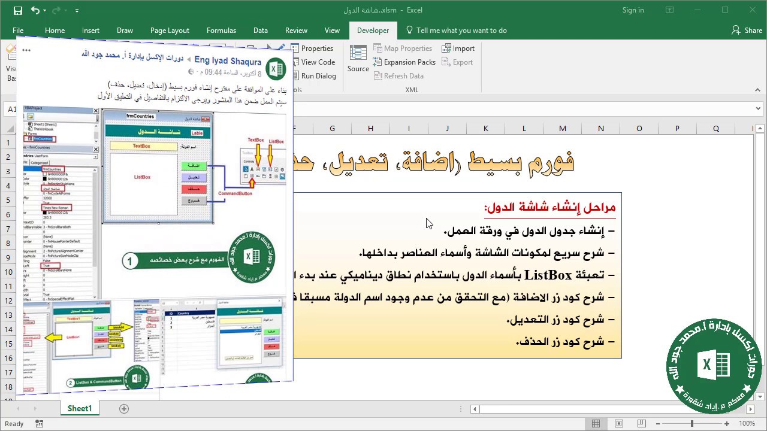Collapse the ribbon with the arrow
Image resolution: width=767 pixels, height=431 pixels.
coord(758,90)
